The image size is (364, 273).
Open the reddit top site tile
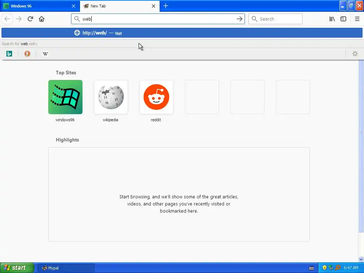coord(156,97)
